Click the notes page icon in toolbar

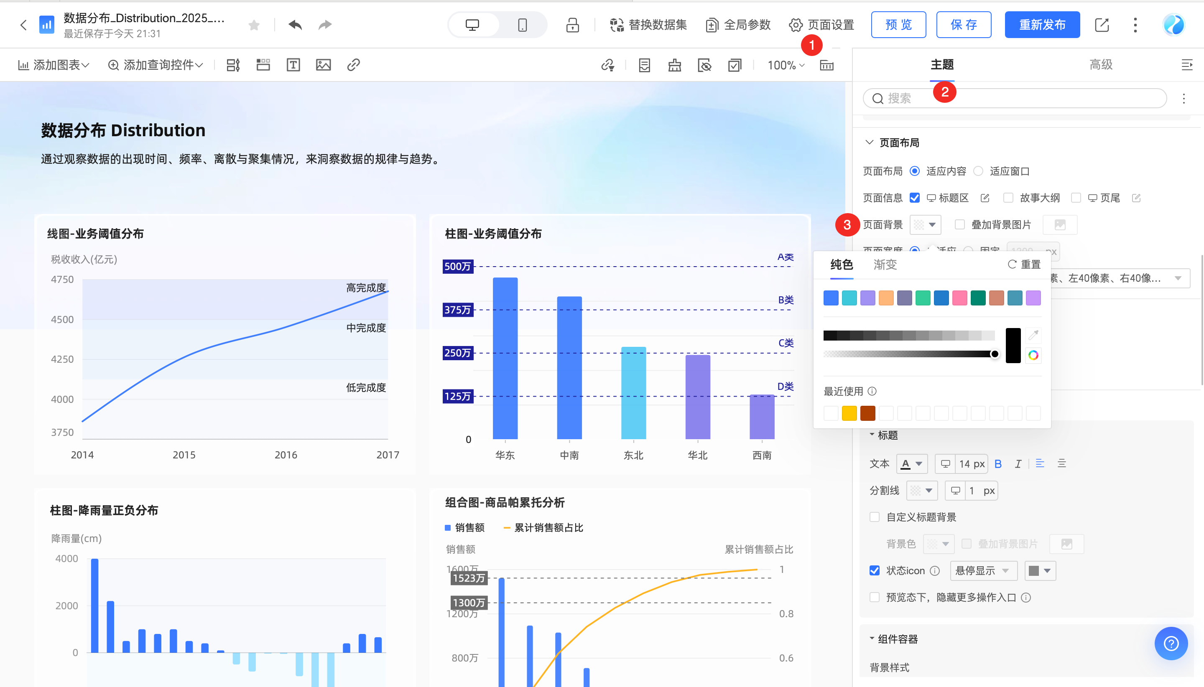point(644,65)
